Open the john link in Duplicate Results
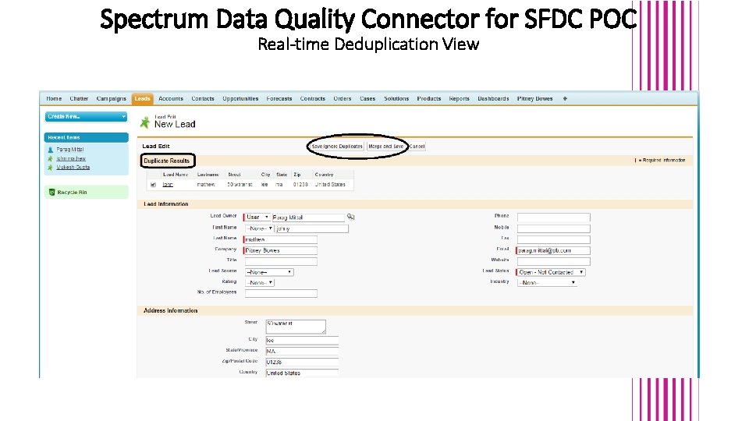Viewport: 749px width, 421px height. [x=168, y=185]
